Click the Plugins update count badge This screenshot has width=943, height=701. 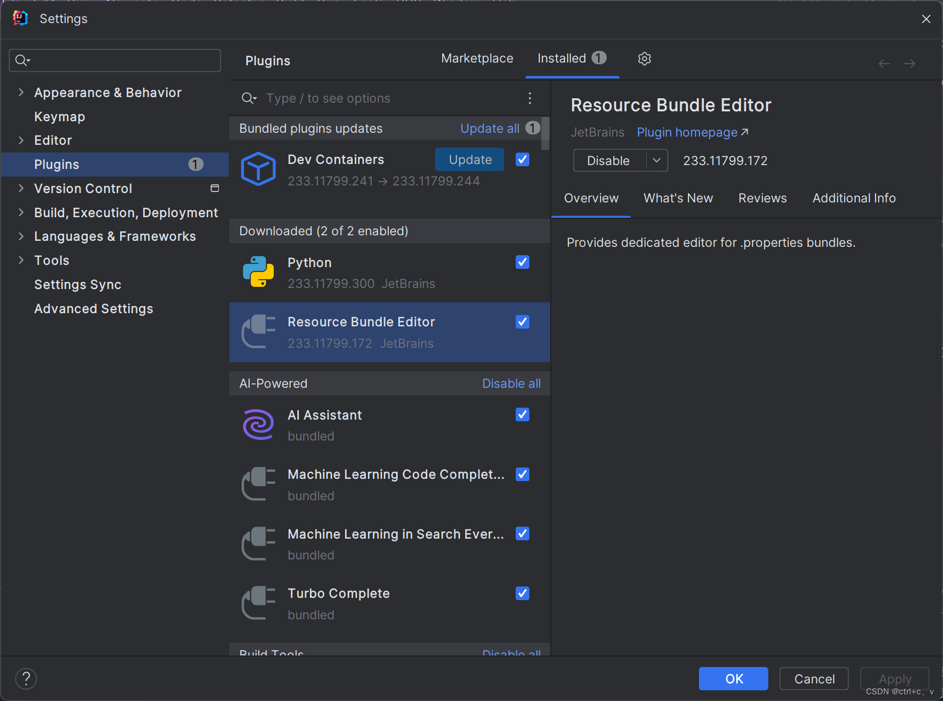point(196,164)
